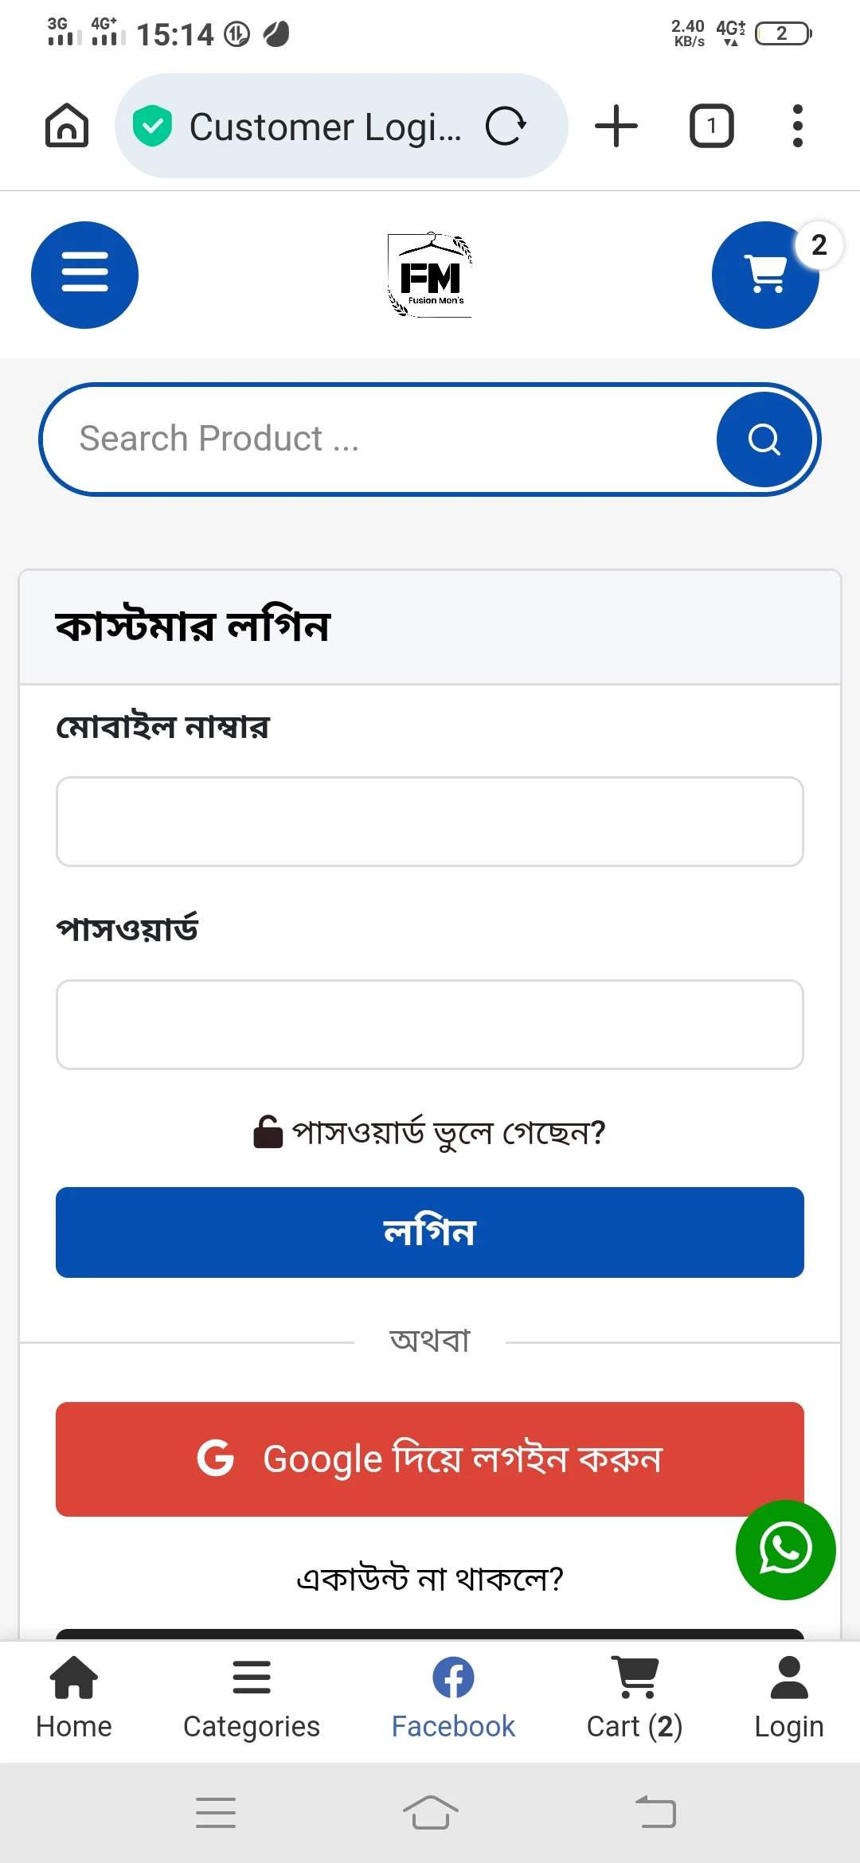The width and height of the screenshot is (860, 1863).
Task: Tap the browser home icon
Action: pyautogui.click(x=67, y=126)
